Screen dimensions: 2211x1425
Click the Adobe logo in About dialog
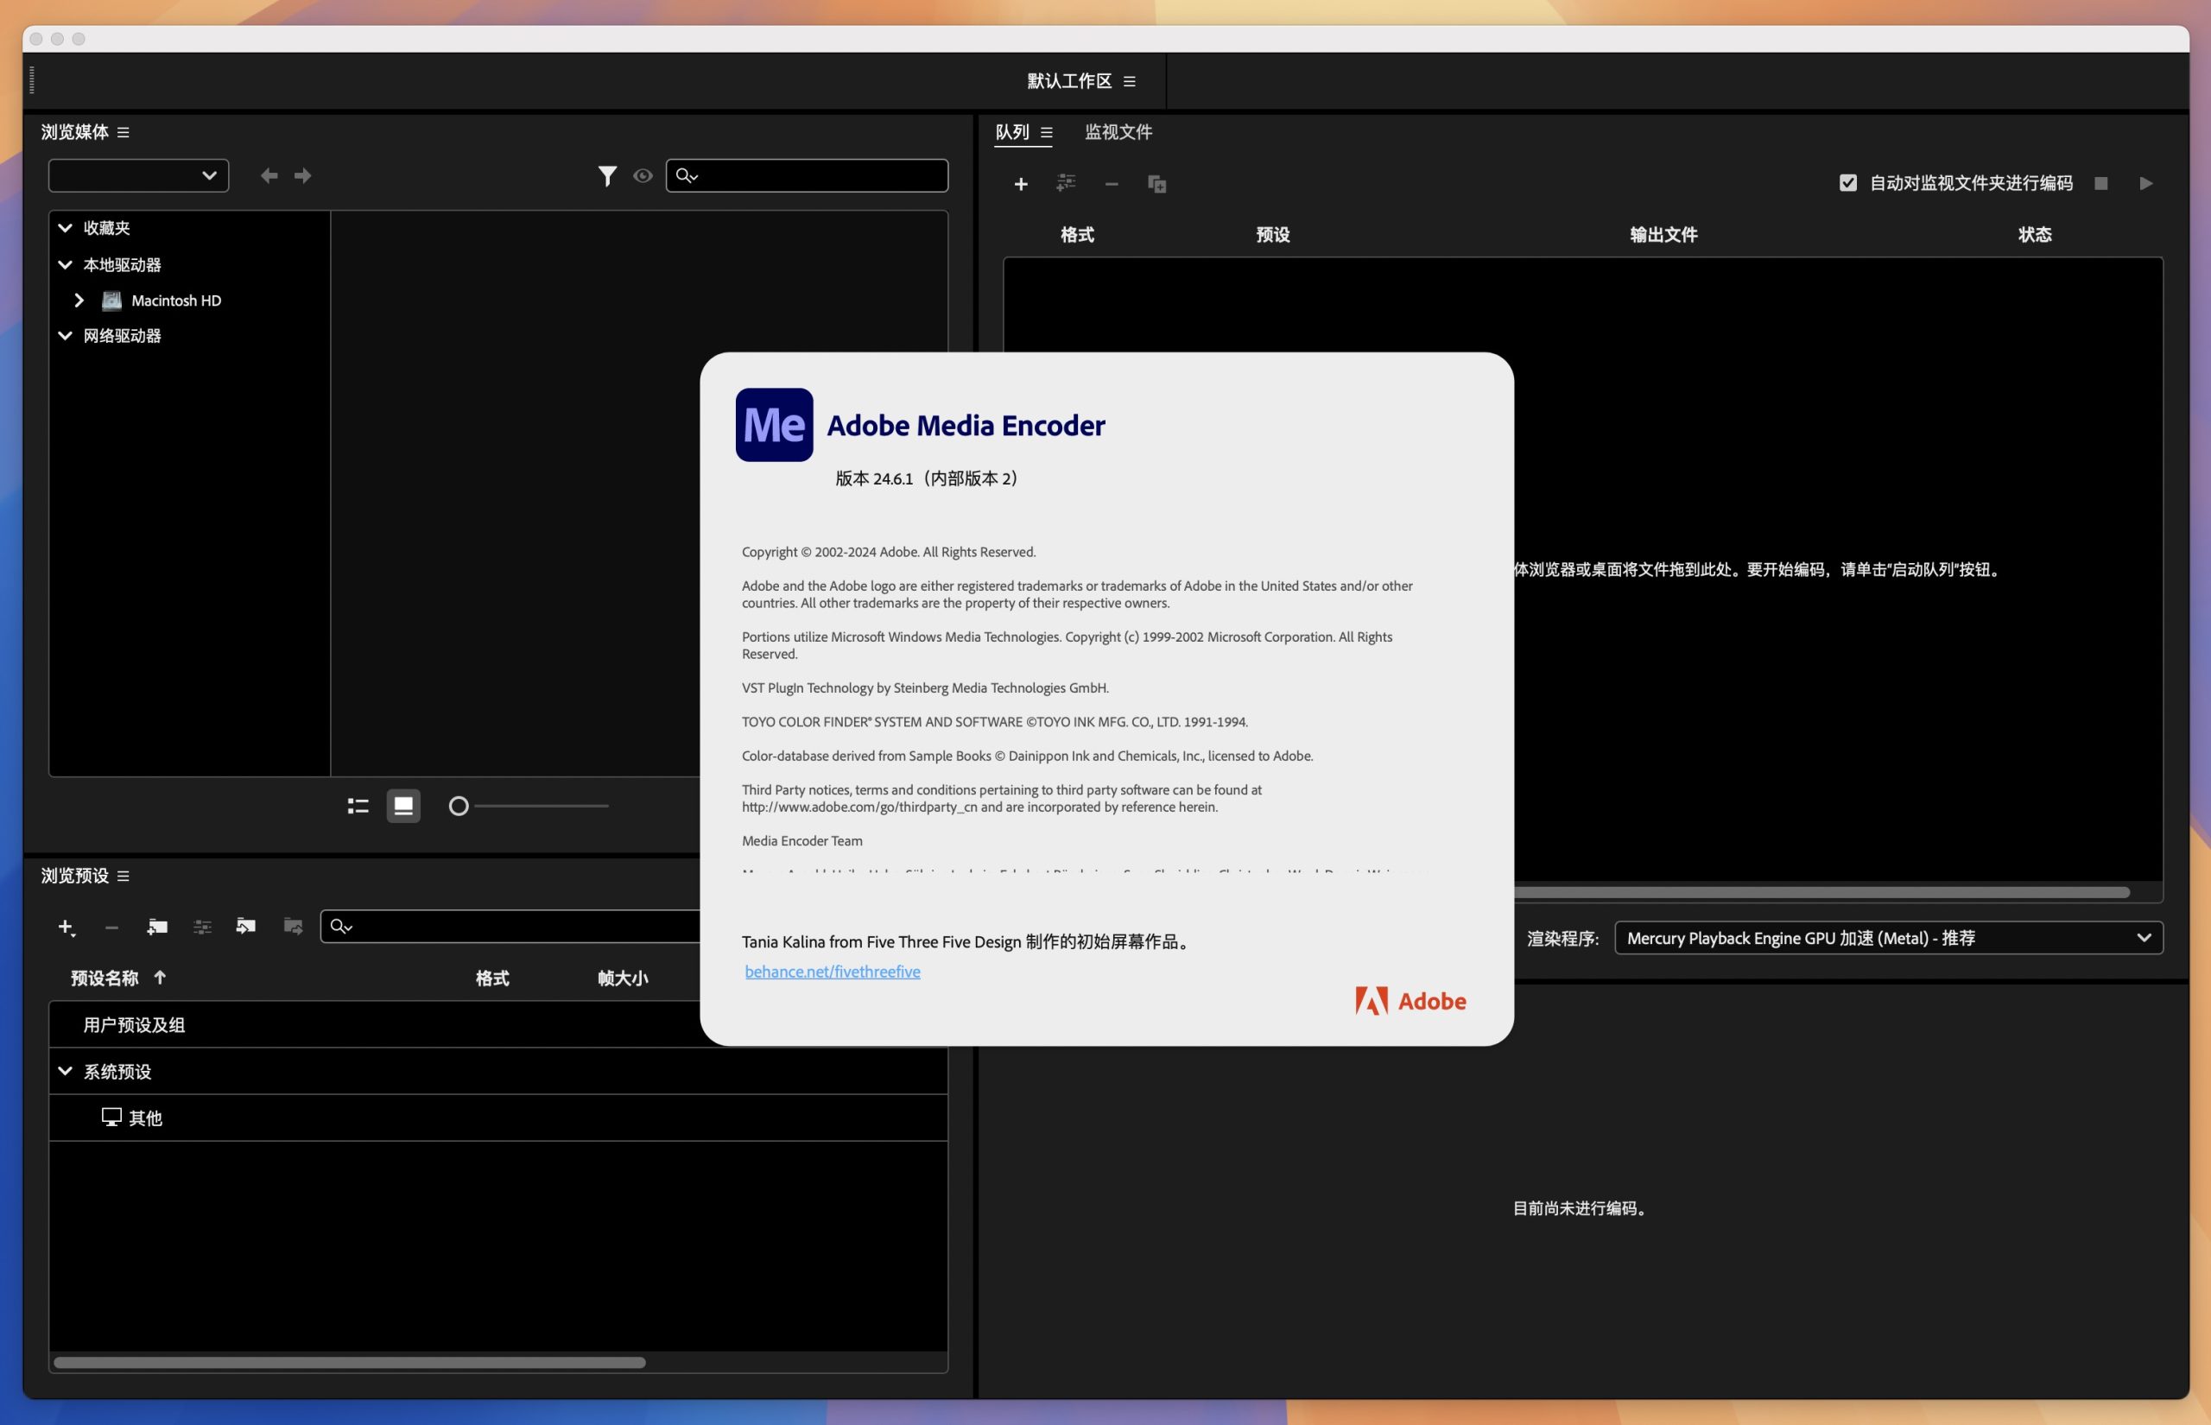(1410, 1001)
